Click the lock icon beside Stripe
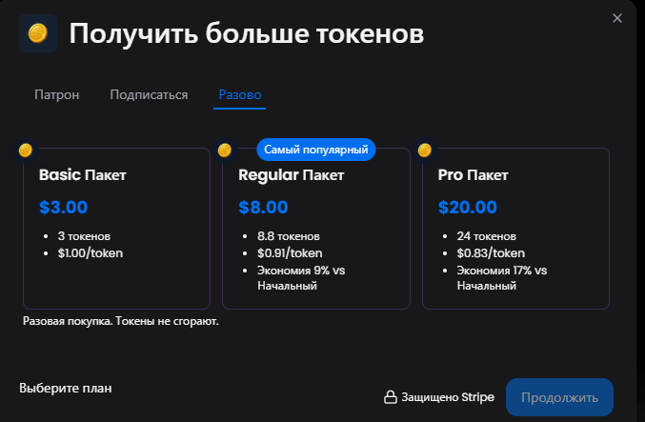This screenshot has height=422, width=645. (390, 397)
